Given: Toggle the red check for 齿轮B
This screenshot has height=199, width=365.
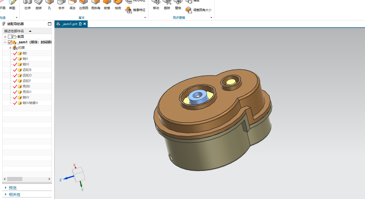Looking at the screenshot, I should coord(15,70).
